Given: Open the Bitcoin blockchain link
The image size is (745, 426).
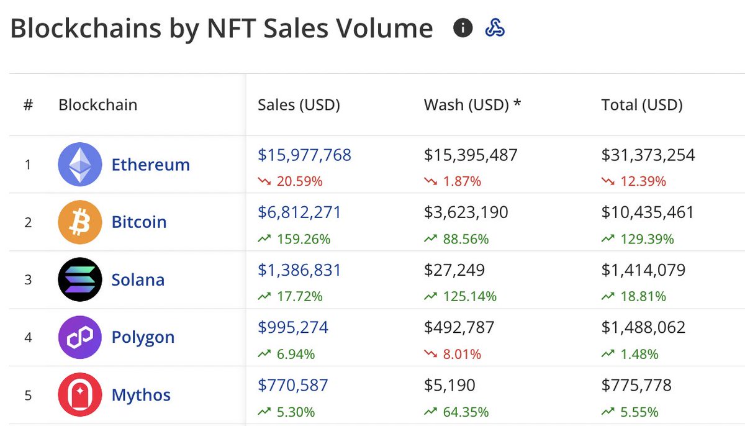Looking at the screenshot, I should point(139,222).
